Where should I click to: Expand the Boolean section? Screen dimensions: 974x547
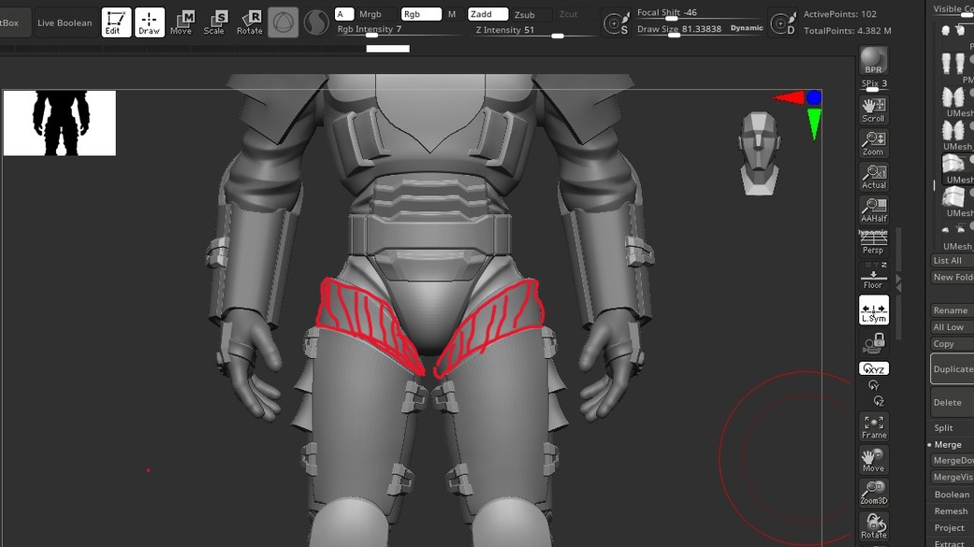(x=952, y=495)
